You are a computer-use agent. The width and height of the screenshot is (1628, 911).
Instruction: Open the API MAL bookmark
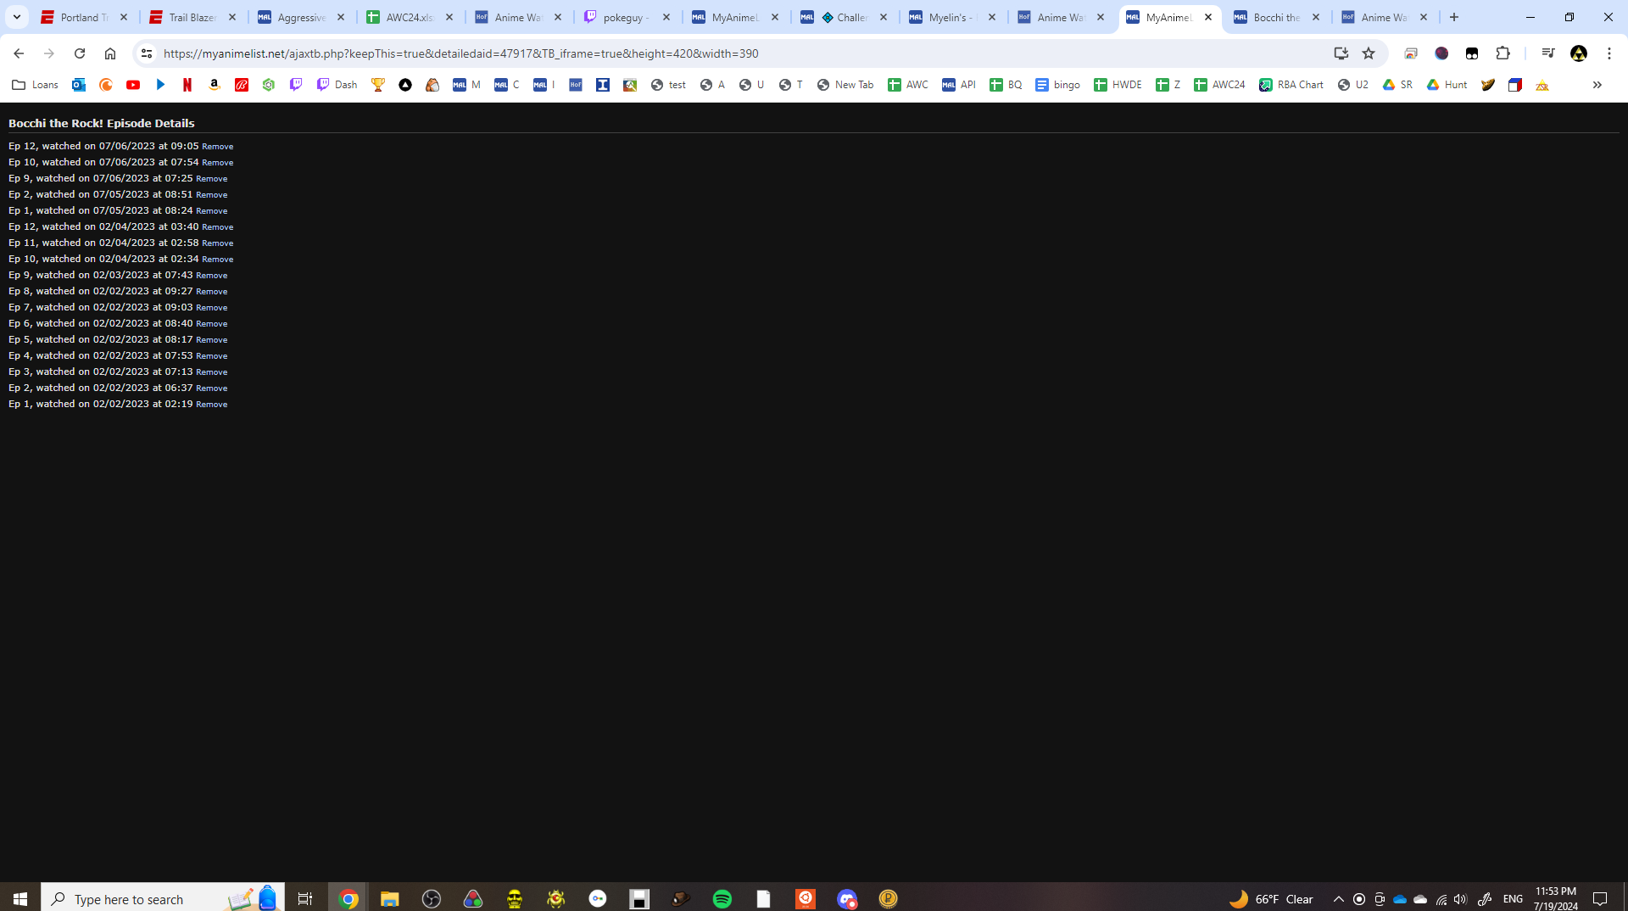[959, 85]
